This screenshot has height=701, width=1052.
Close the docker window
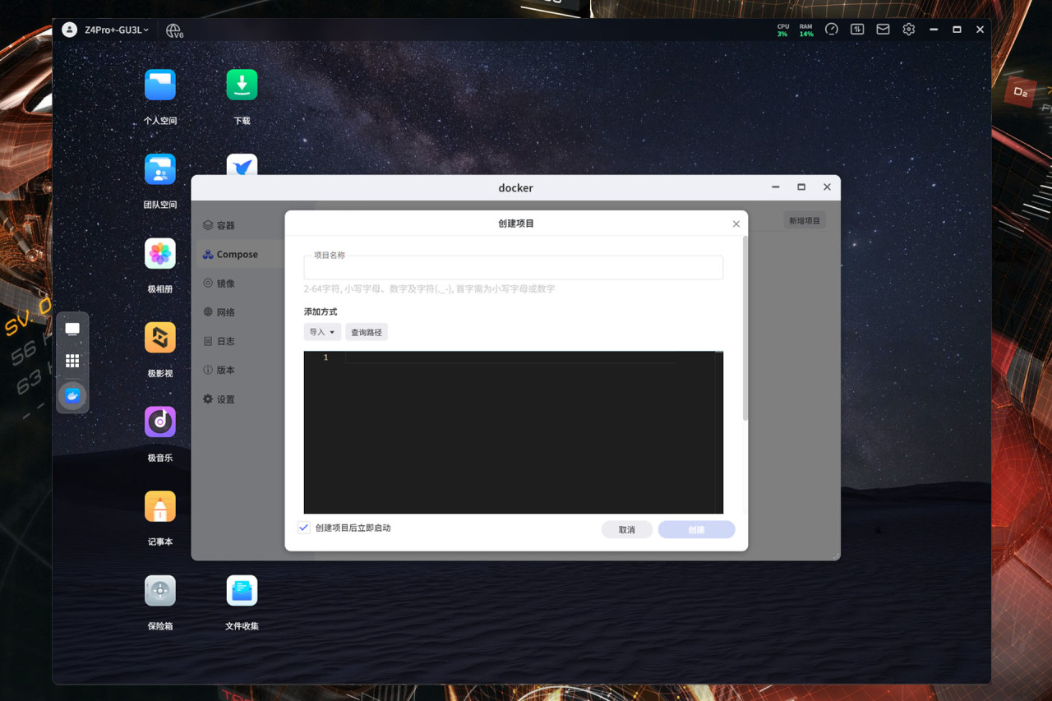(x=827, y=187)
